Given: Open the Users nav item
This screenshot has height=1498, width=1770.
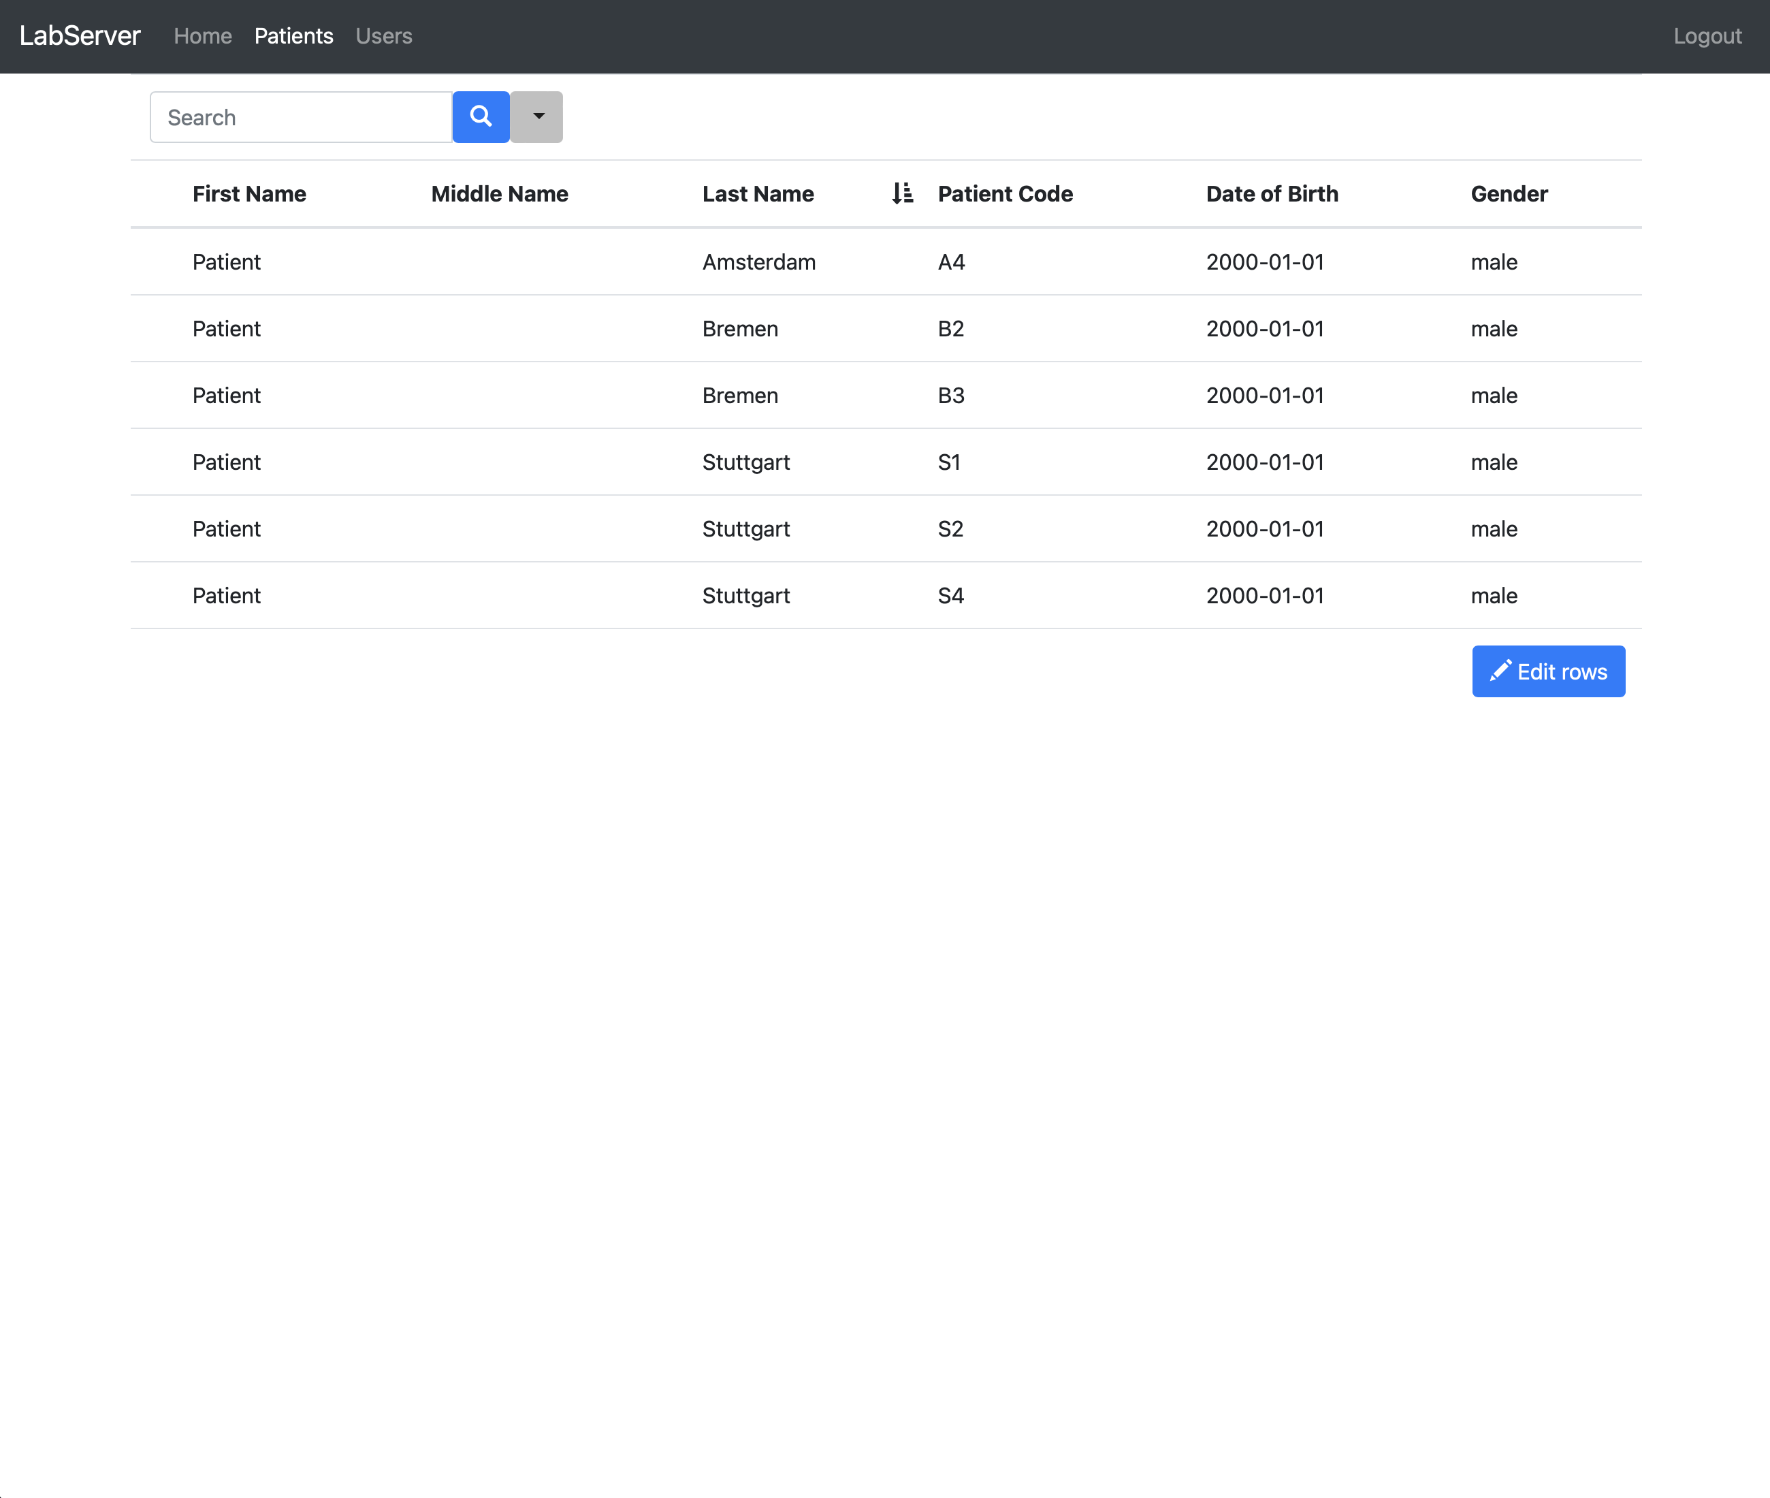Looking at the screenshot, I should [384, 35].
